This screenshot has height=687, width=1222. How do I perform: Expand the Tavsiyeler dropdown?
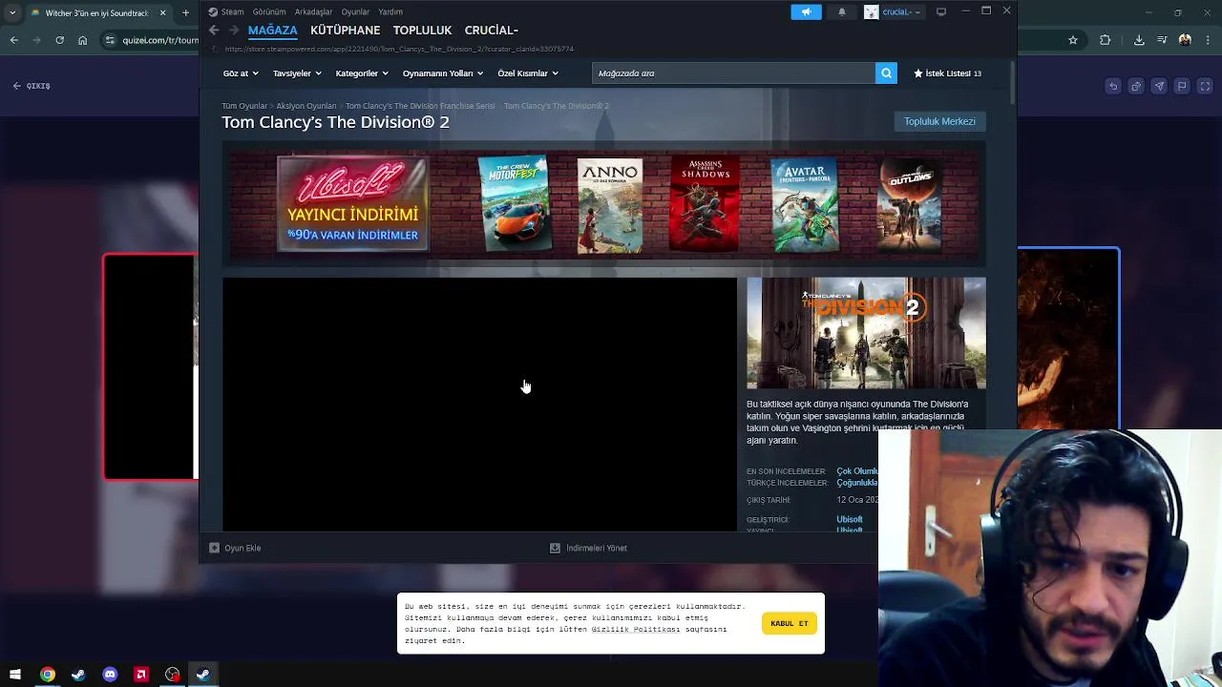297,73
